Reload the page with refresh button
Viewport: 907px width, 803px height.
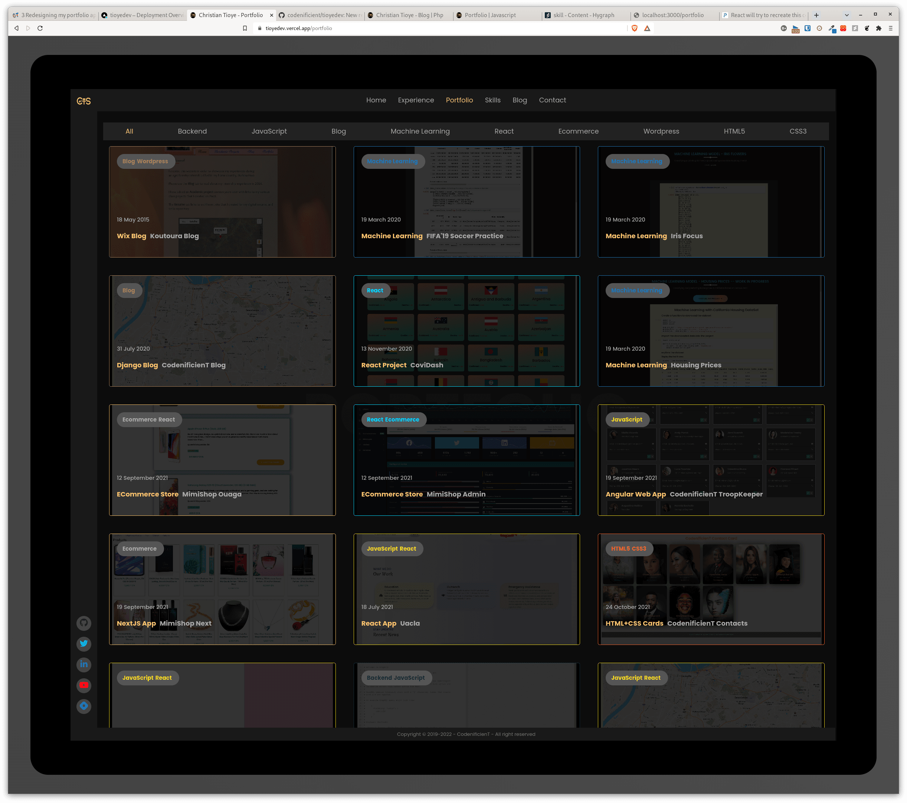[40, 29]
